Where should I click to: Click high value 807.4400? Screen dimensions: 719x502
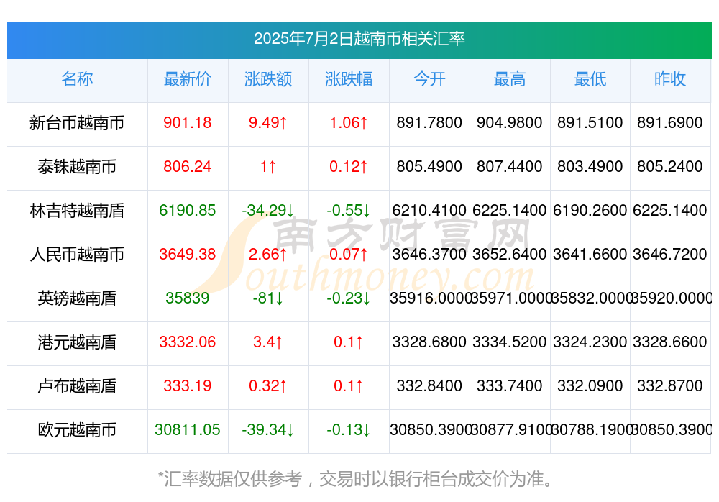510,167
